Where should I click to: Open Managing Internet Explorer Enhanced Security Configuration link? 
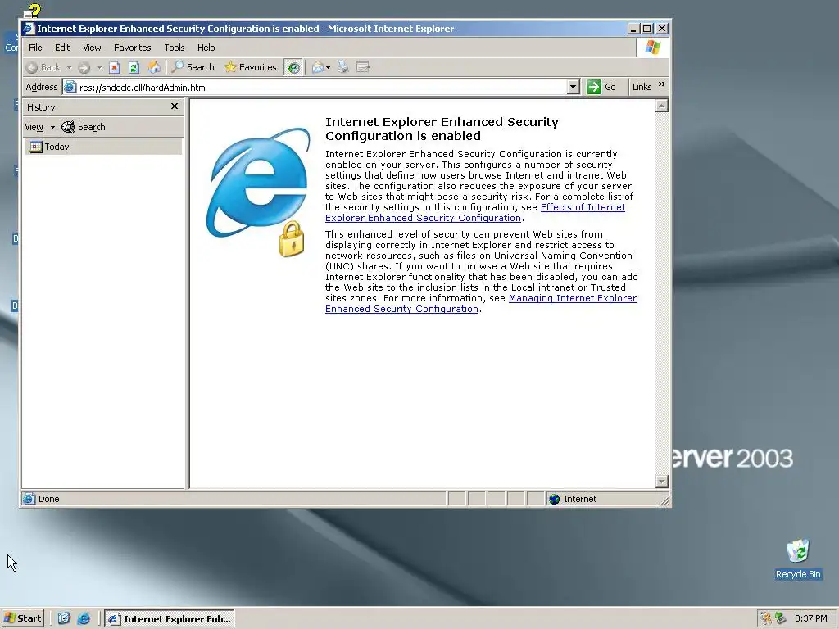481,304
